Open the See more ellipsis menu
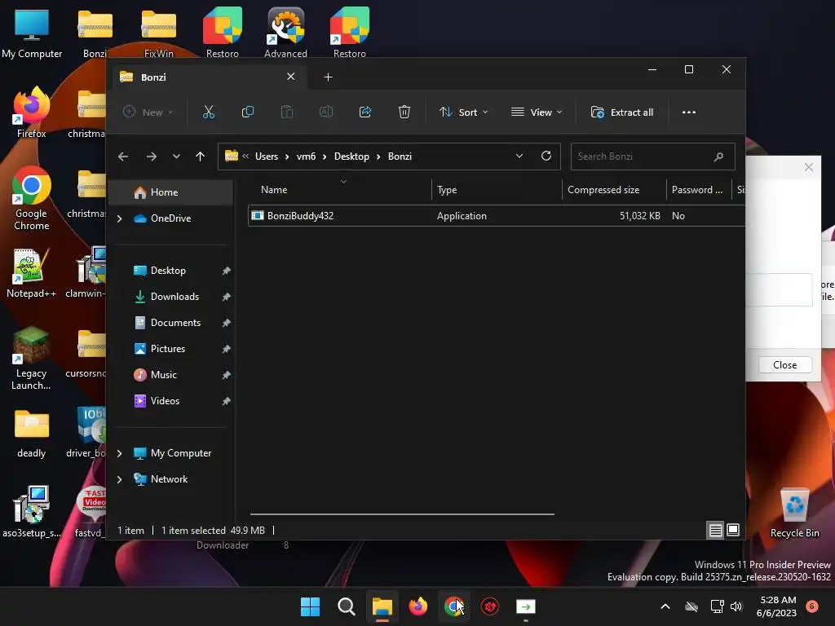The image size is (835, 626). click(688, 112)
